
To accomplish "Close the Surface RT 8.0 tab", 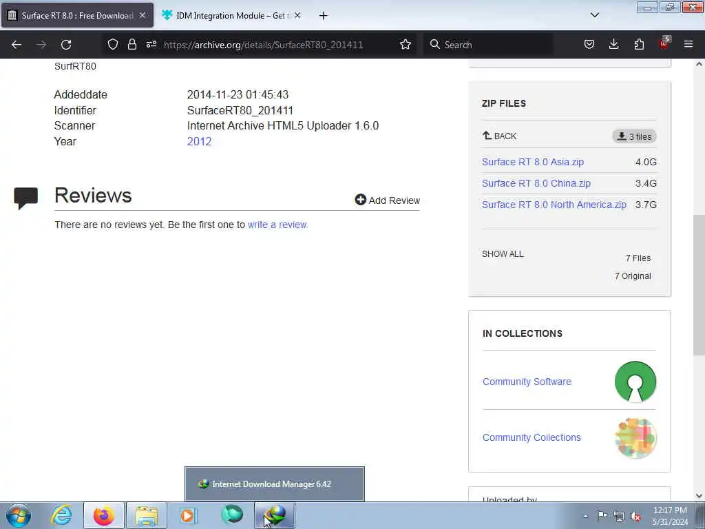I will (x=142, y=15).
